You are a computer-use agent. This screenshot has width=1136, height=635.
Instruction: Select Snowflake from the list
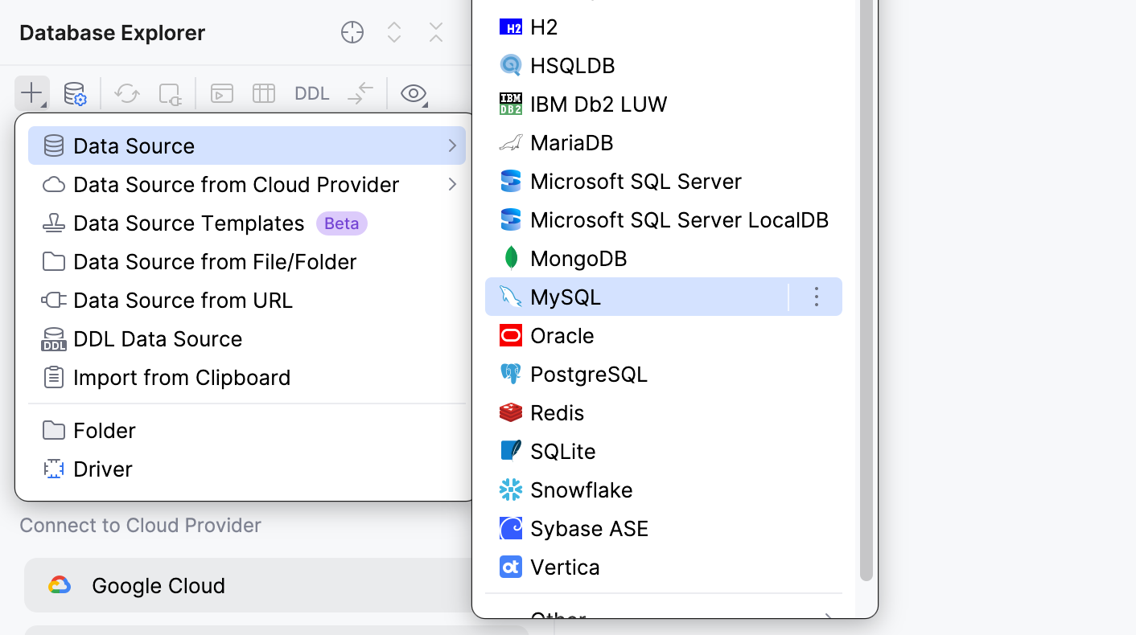(664, 490)
